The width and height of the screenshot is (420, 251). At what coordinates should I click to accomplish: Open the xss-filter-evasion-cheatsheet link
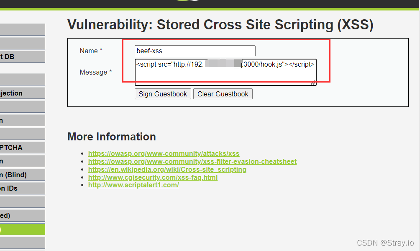pos(192,162)
